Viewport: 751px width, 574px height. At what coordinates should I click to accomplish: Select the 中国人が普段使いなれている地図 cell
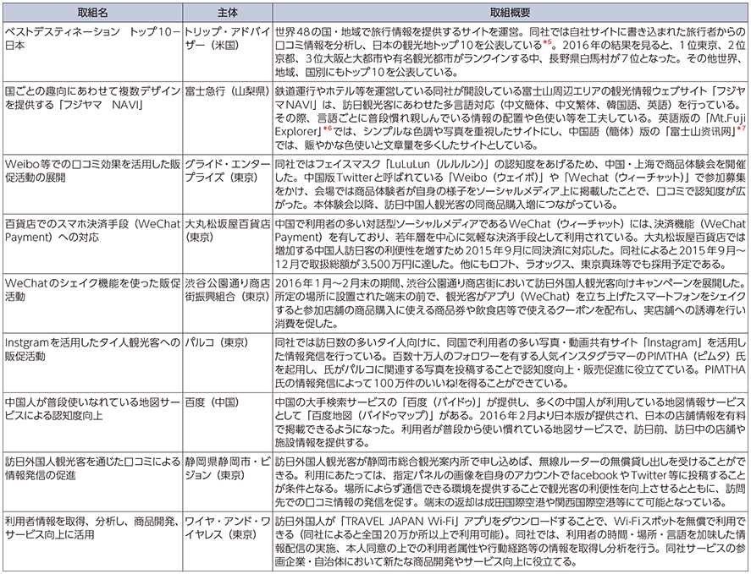pos(92,423)
